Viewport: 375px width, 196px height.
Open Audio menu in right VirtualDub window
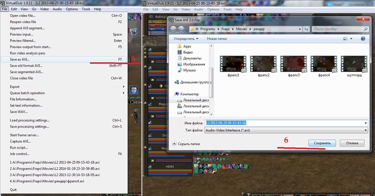pos(199,9)
